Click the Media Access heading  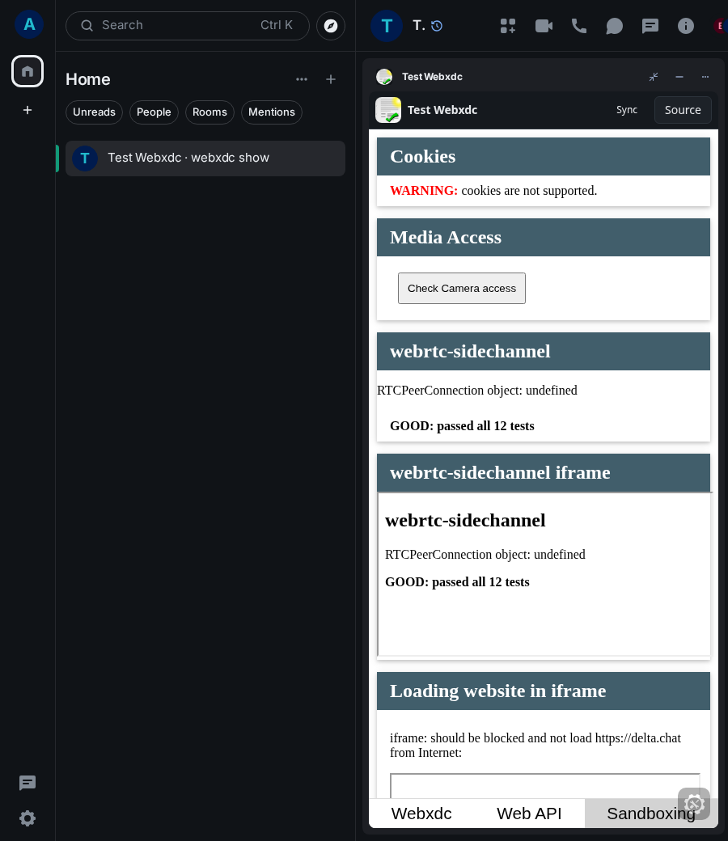445,237
